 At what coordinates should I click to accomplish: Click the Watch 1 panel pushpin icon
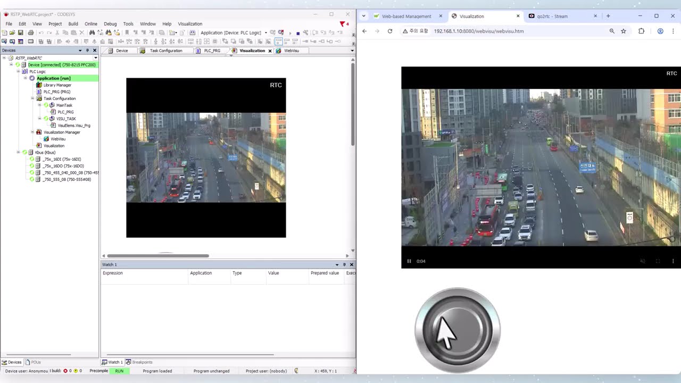click(x=344, y=264)
